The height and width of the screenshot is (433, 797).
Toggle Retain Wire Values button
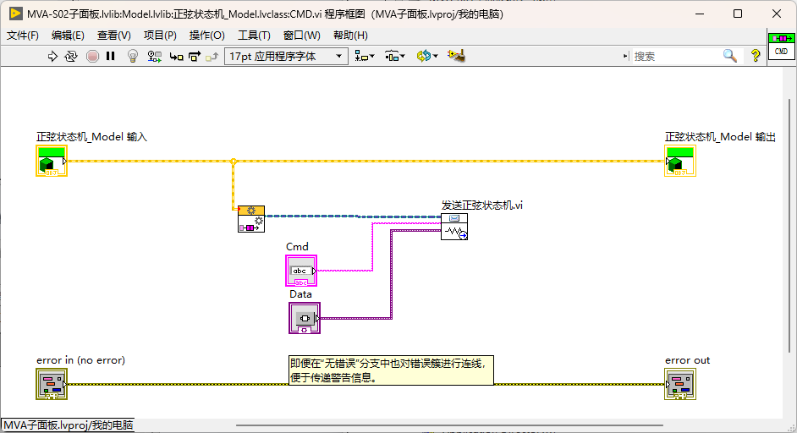(155, 57)
